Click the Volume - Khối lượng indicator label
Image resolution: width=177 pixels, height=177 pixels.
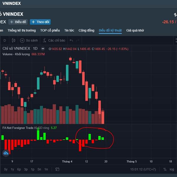click(x=16, y=54)
